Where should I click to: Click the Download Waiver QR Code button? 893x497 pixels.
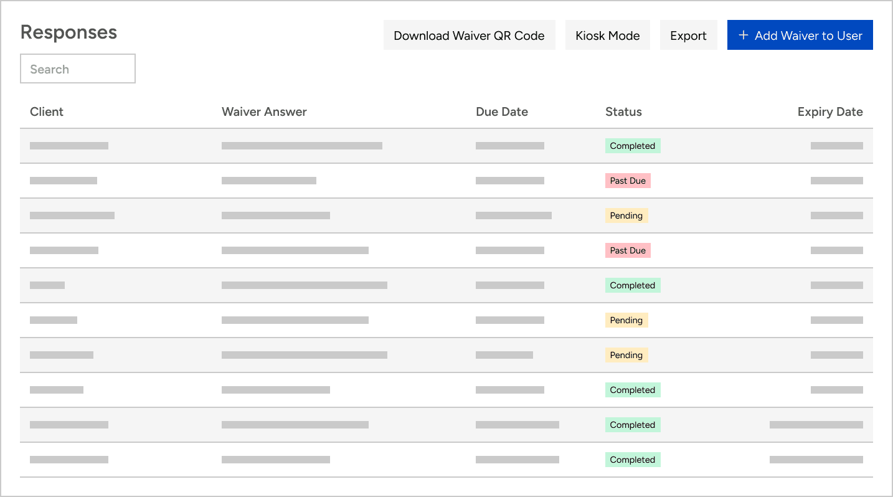pyautogui.click(x=469, y=35)
